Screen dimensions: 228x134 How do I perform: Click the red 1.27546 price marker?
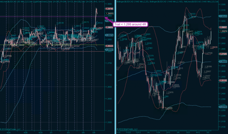point(223,54)
